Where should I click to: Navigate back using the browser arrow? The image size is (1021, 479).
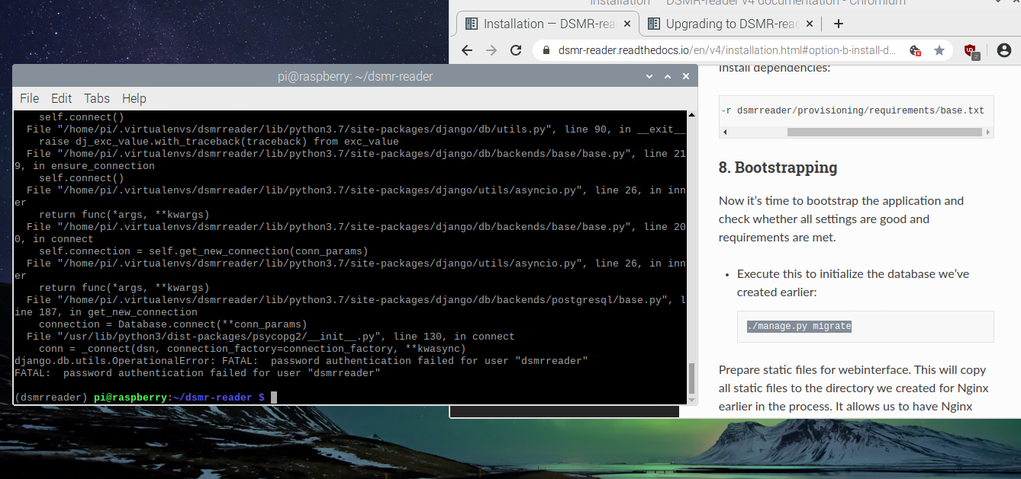point(466,50)
